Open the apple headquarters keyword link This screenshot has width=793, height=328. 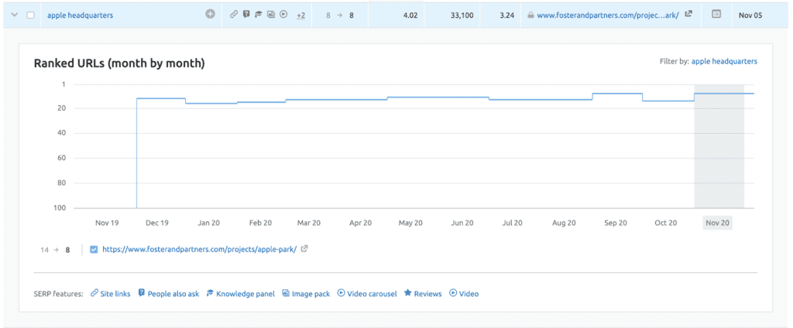[80, 15]
